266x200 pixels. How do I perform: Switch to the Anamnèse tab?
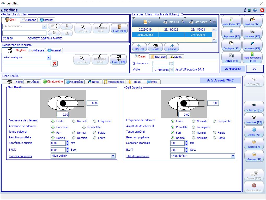(75, 82)
